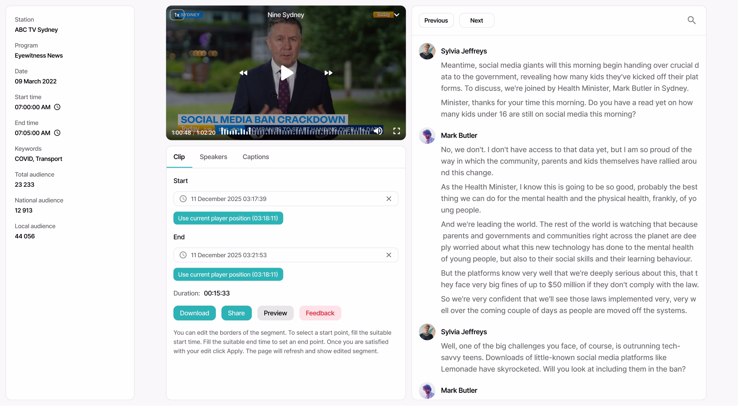This screenshot has height=406, width=738.
Task: Click Sylvia Jeffreys' avatar above 'Well, one of'
Action: tap(427, 332)
